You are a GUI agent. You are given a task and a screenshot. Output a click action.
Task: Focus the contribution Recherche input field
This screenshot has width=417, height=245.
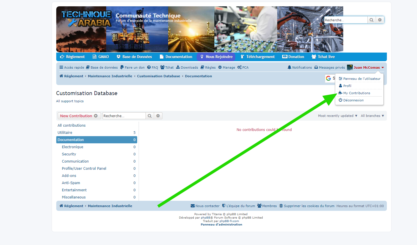click(x=124, y=116)
